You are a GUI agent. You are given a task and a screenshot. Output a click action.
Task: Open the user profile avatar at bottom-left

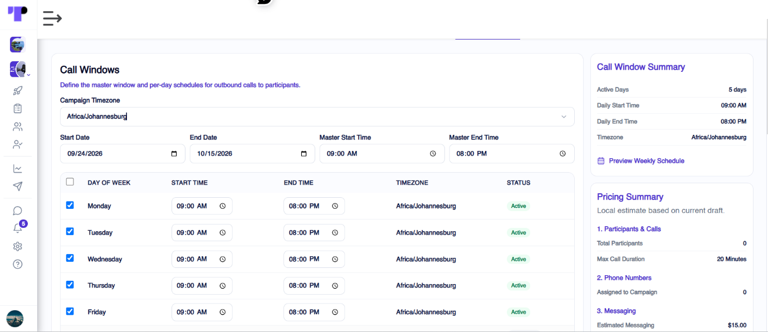tap(15, 319)
